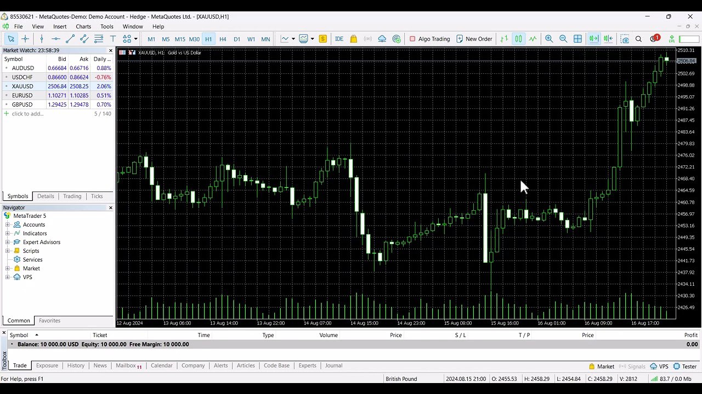
Task: Click the New Order button
Action: tap(474, 39)
